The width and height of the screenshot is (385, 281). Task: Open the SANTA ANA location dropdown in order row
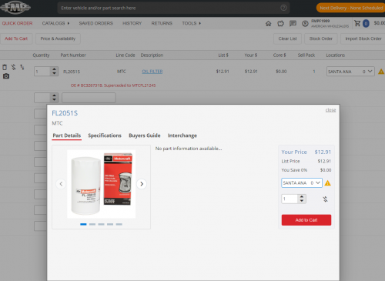click(x=350, y=72)
